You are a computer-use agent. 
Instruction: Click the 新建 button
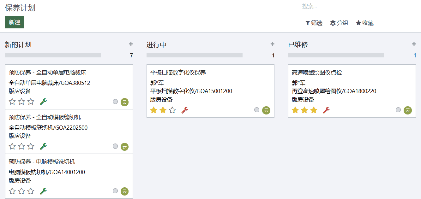(x=15, y=22)
